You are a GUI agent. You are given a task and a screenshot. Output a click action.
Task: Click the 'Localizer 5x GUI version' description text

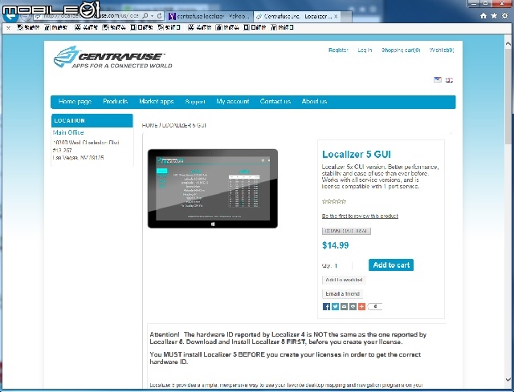380,176
